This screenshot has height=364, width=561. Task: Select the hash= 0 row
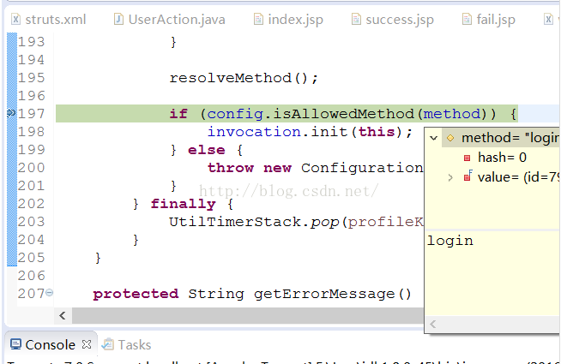[x=502, y=158]
